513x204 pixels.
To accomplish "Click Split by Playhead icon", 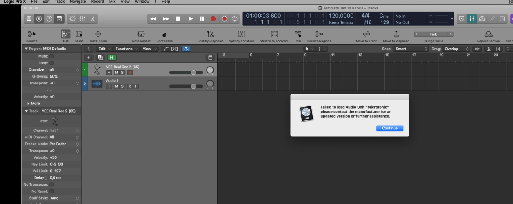I will tap(210, 34).
